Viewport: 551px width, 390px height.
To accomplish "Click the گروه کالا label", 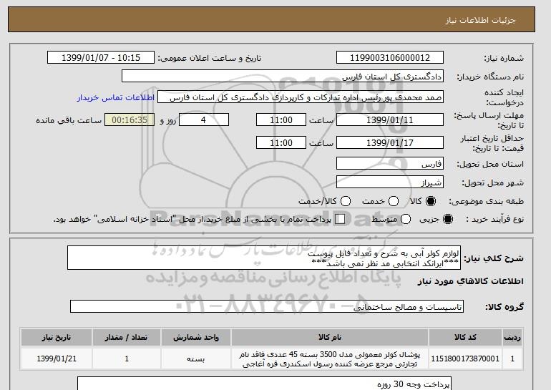I will tap(504, 307).
